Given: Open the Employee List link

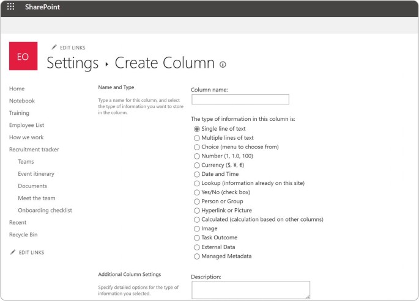Looking at the screenshot, I should tap(26, 125).
